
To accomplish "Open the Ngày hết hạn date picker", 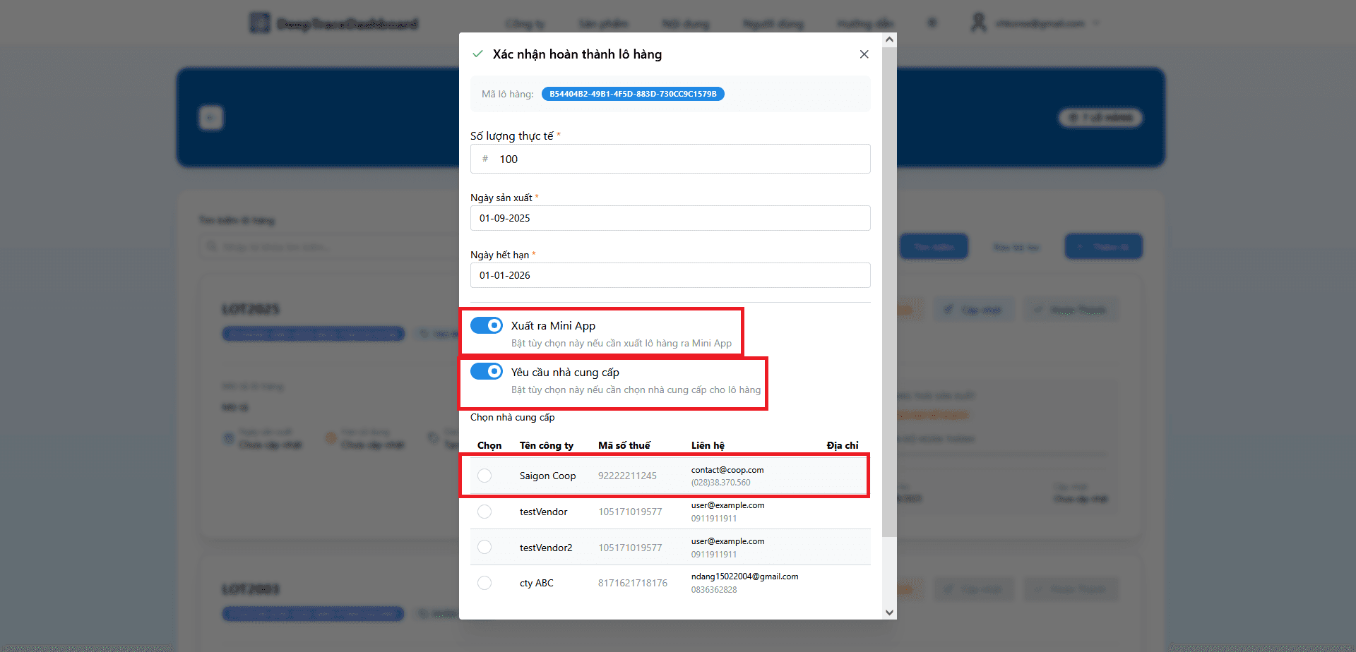I will click(x=670, y=275).
